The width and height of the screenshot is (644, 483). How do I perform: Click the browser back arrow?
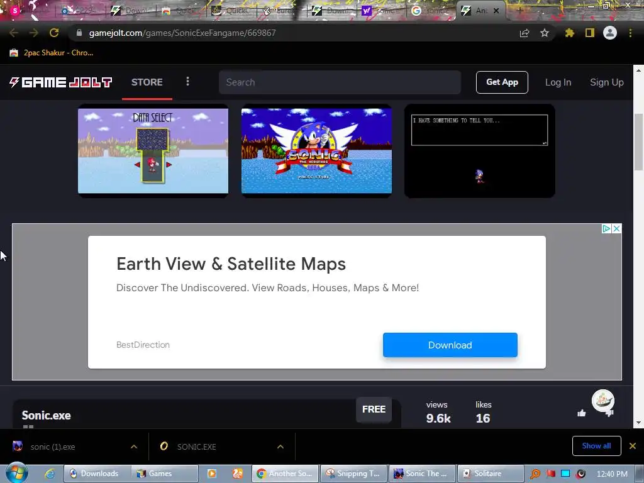(x=14, y=33)
